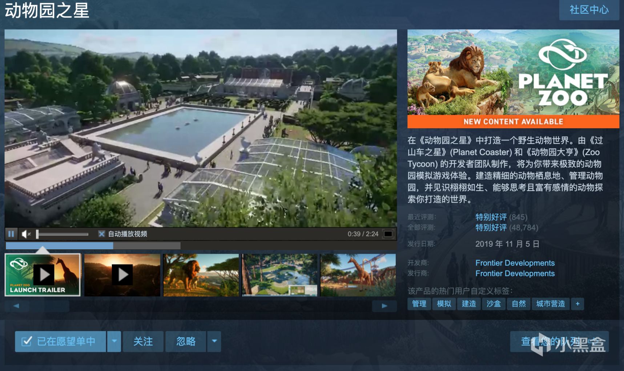
Task: Open recent reviews 特别好评 (845)
Action: (501, 217)
